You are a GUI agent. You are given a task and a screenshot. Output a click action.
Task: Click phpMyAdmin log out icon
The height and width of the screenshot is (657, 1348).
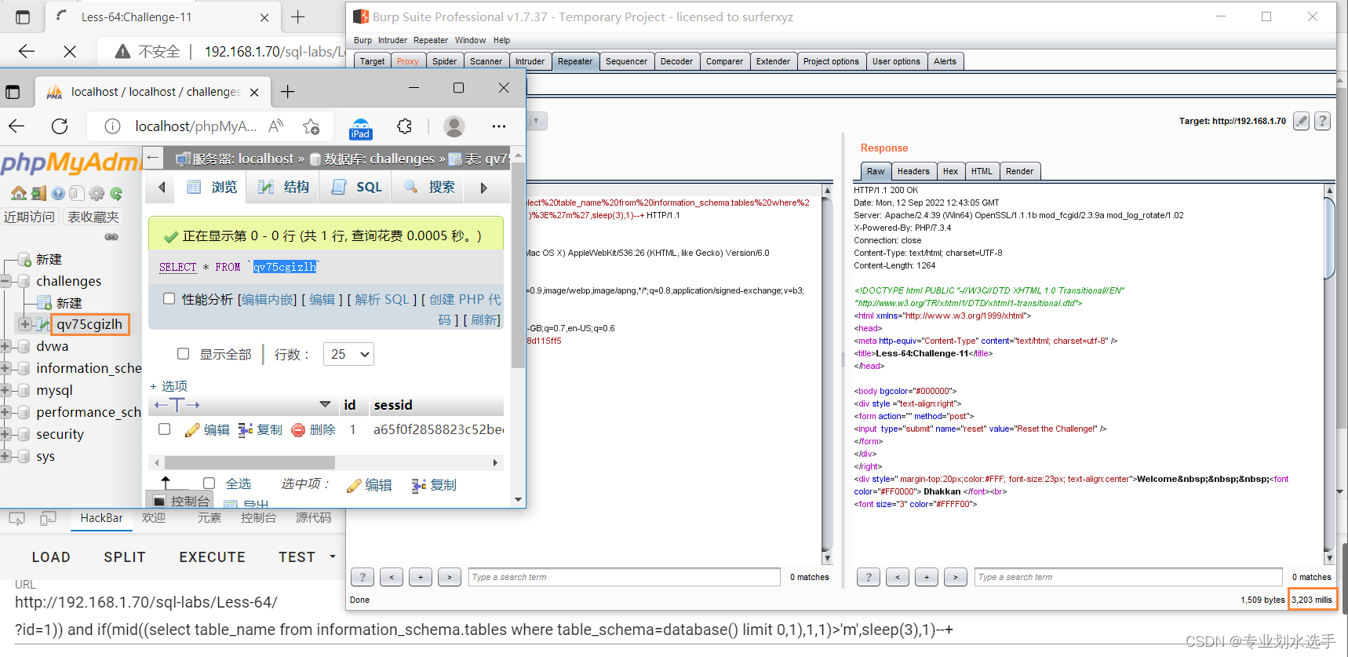38,193
